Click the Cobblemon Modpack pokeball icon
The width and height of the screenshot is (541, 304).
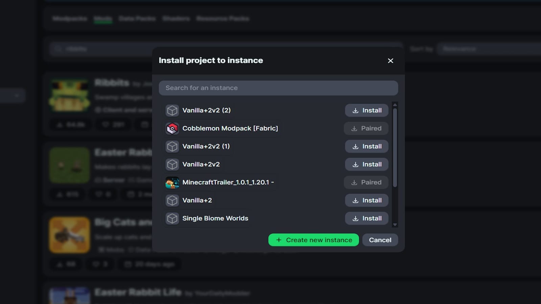[x=172, y=128]
